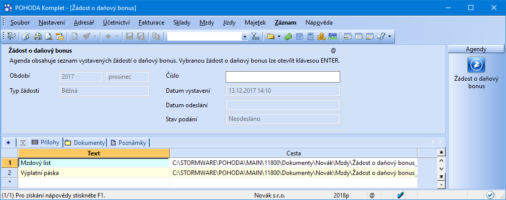This screenshot has height=200, width=506.
Task: Open the Mzdy menu
Action: [x=207, y=23]
